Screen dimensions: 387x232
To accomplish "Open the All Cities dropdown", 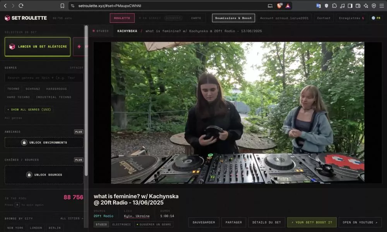I will point(72,218).
